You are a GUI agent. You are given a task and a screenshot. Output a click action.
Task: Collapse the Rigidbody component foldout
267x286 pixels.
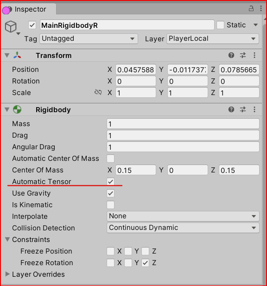[7, 109]
